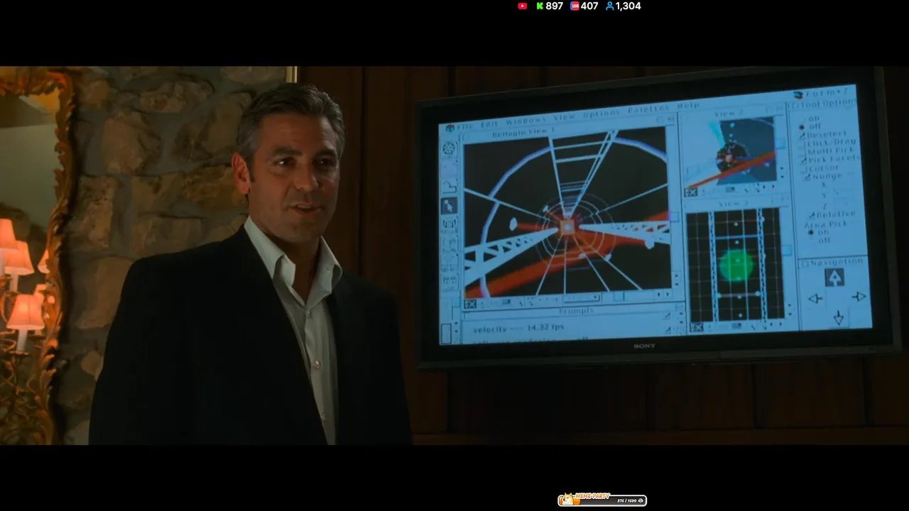Toggle the Click/Drag checkbox
The height and width of the screenshot is (511, 909).
(803, 143)
